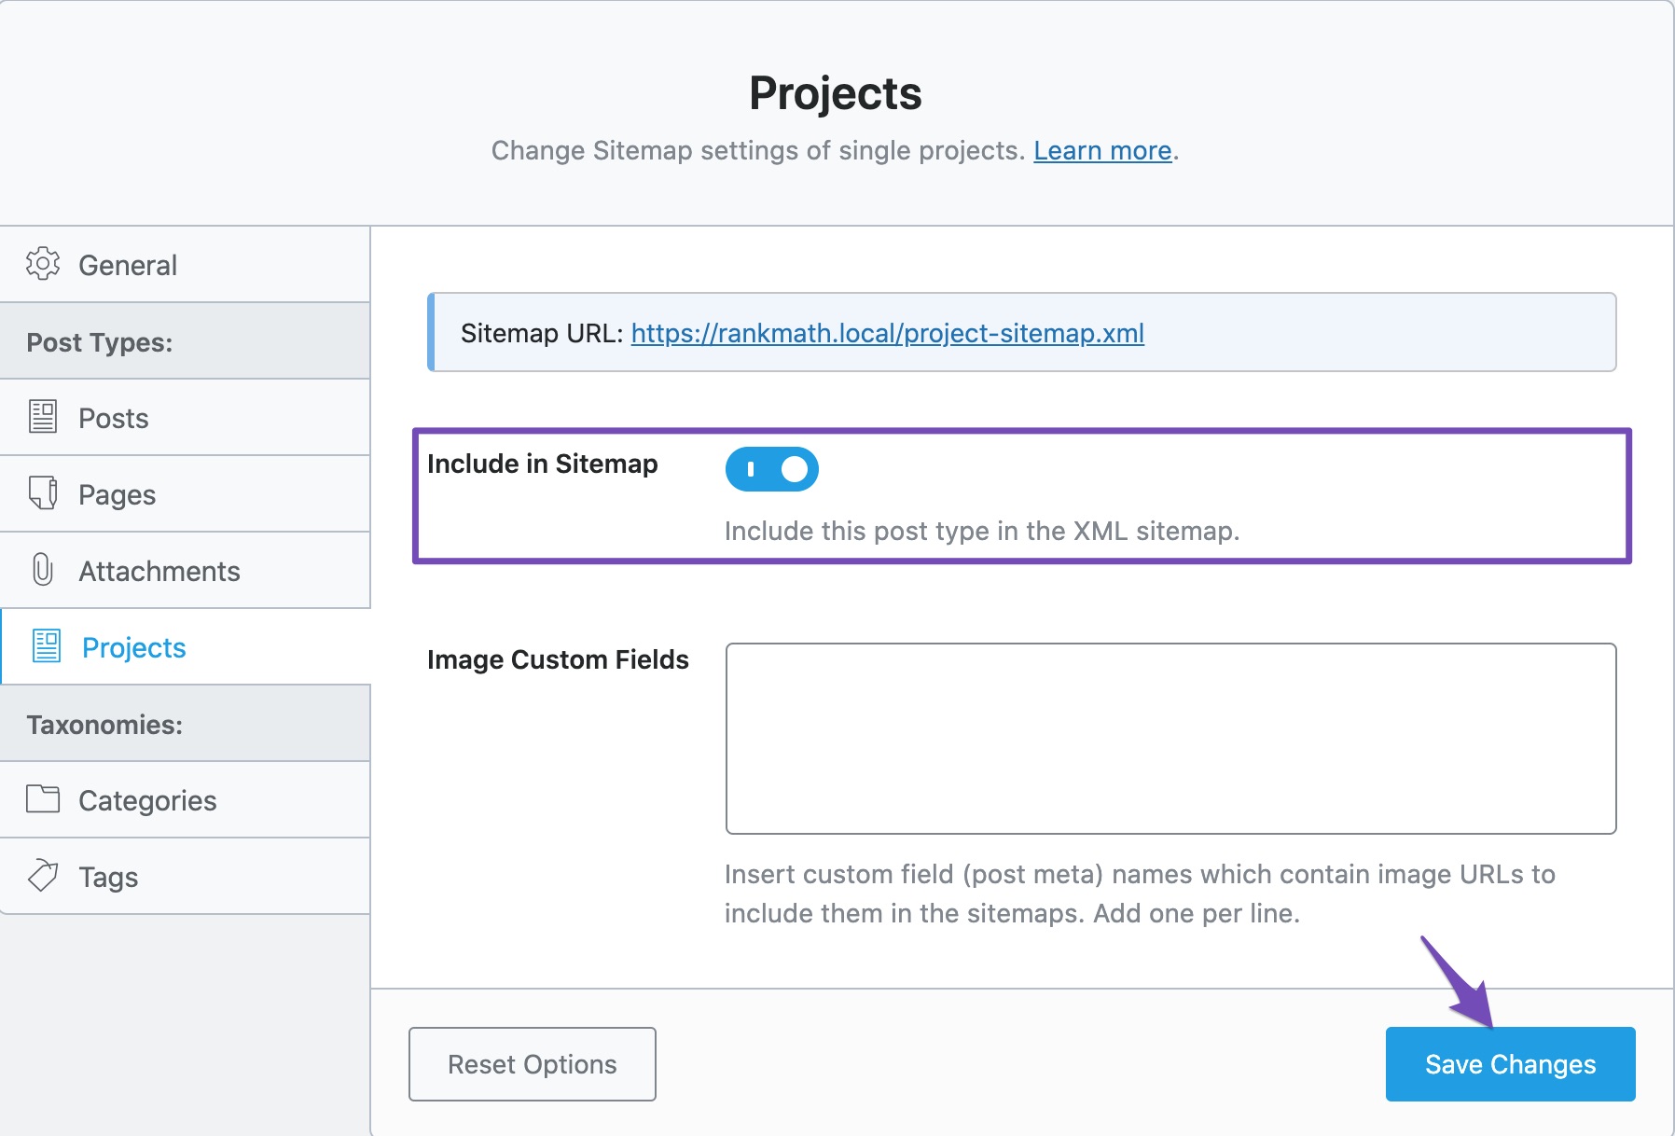Click the Attachments paperclip icon
The width and height of the screenshot is (1675, 1136).
pyautogui.click(x=43, y=570)
